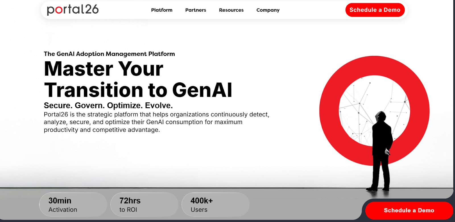Click 'Secure. Govern. Optimize. Evolve.' tagline
Image resolution: width=455 pixels, height=222 pixels.
108,105
